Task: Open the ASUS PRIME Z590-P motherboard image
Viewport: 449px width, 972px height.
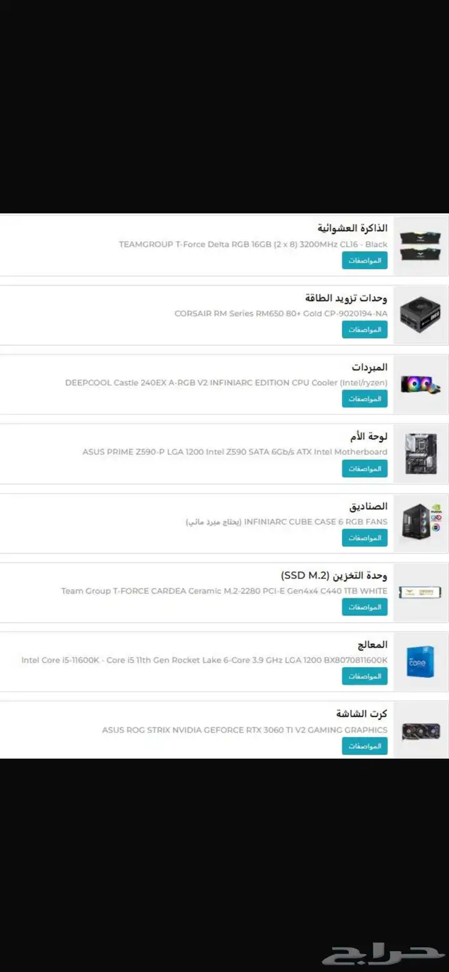Action: click(x=420, y=454)
